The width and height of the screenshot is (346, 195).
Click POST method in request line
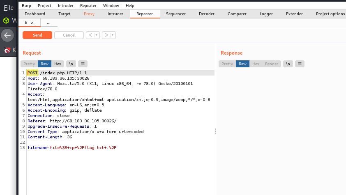tap(32, 73)
